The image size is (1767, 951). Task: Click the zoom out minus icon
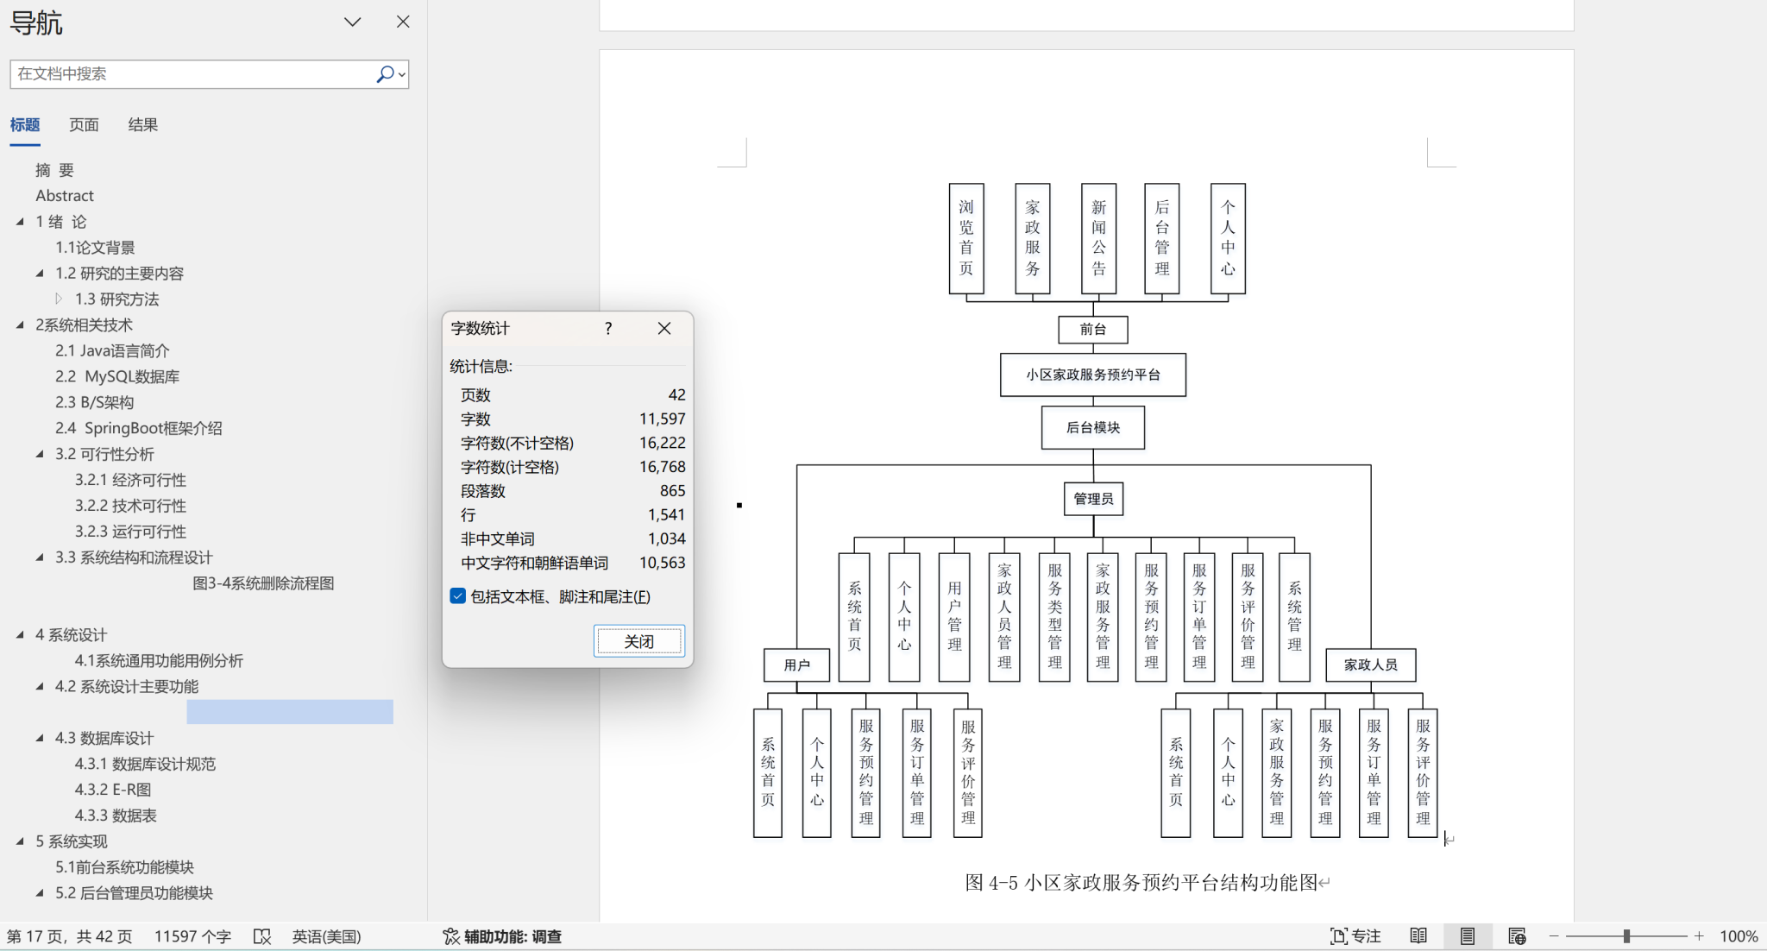[x=1554, y=936]
